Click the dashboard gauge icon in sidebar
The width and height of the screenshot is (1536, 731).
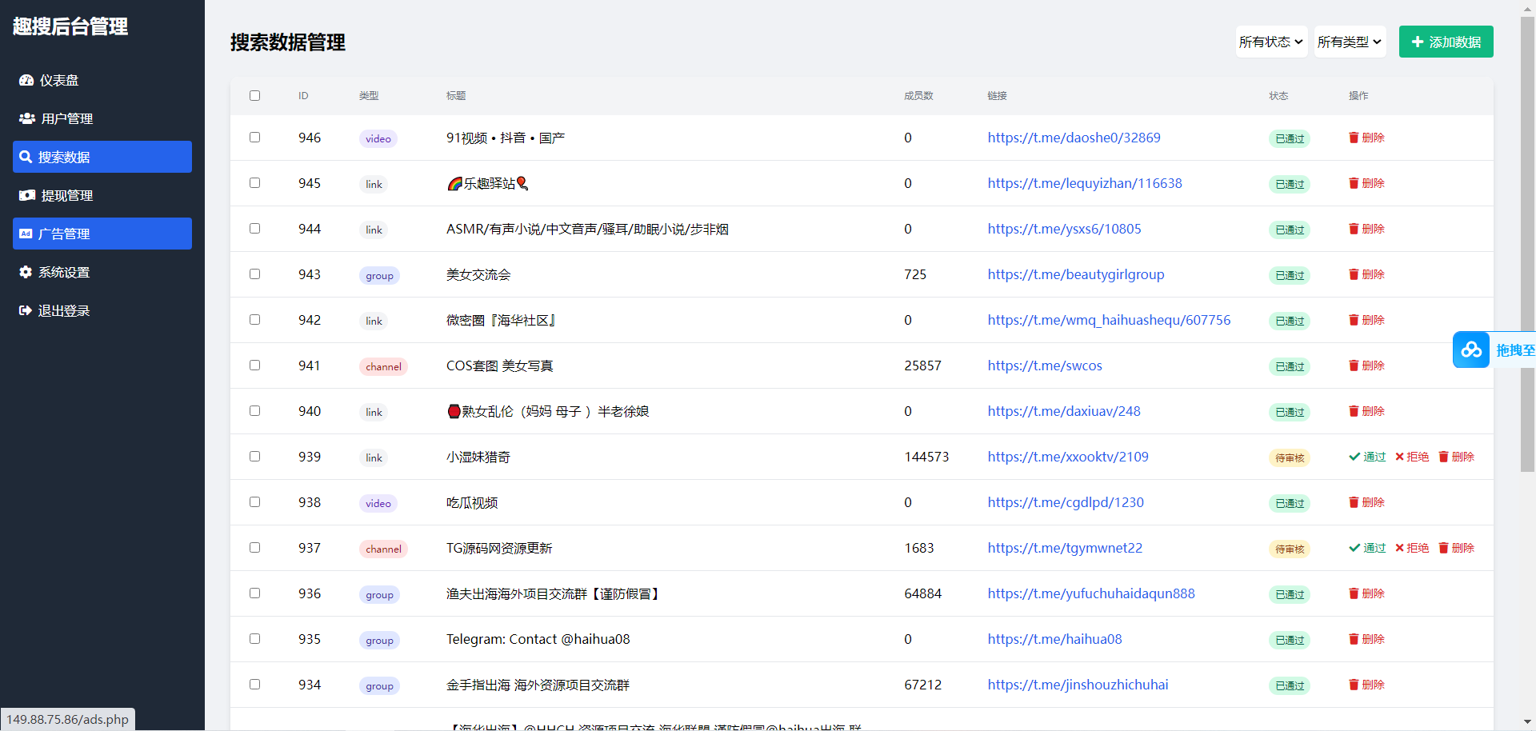[x=26, y=80]
